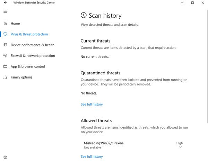This screenshot has height=164, width=208.
Task: Select App & browser control
Action: tap(27, 66)
